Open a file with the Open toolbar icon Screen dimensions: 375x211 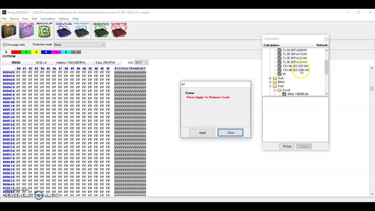coord(9,30)
